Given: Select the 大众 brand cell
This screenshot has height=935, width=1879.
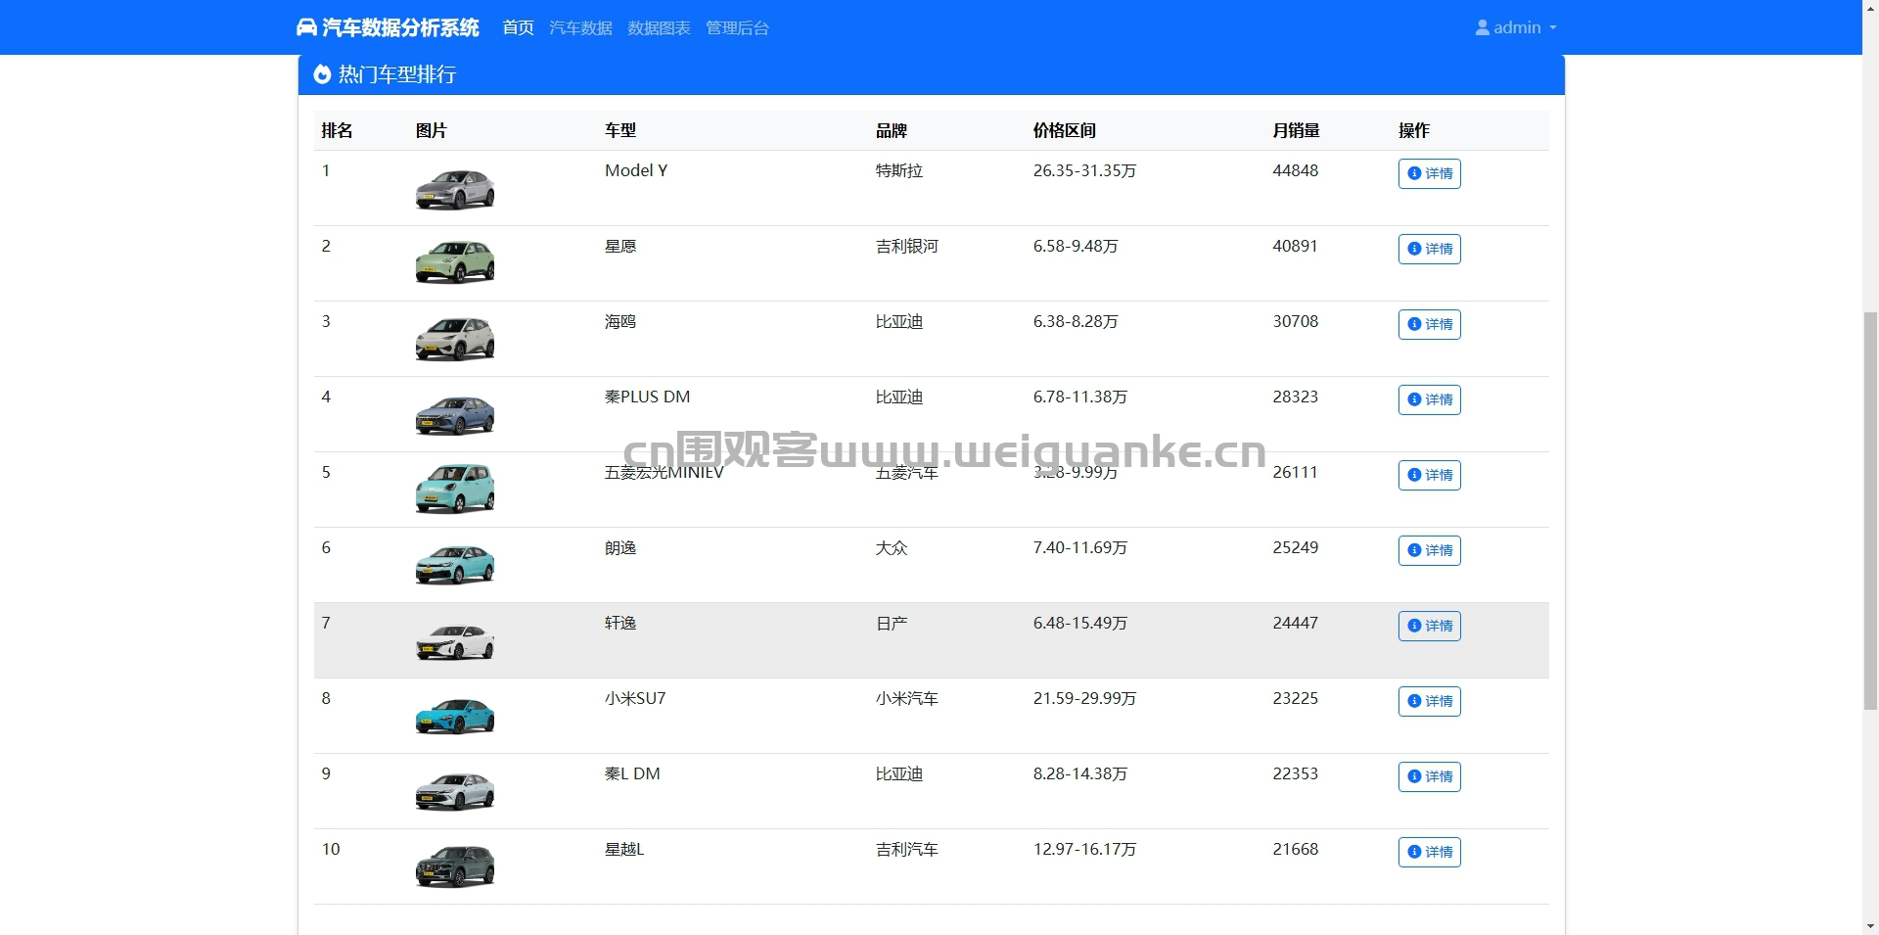Looking at the screenshot, I should pyautogui.click(x=892, y=547).
